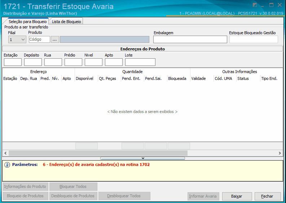Click the red parameter 6 message text
Viewport: 286px width, 203px height.
point(96,164)
